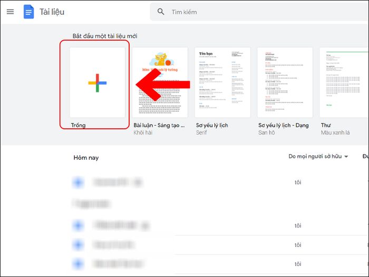Open the Sơ yếu lý lịch San hô template
This screenshot has width=369, height=277.
coord(285,82)
